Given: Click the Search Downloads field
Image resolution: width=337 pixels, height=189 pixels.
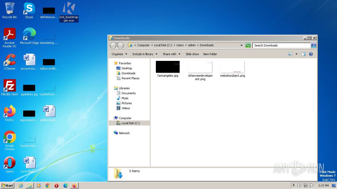Looking at the screenshot, I should 281,45.
